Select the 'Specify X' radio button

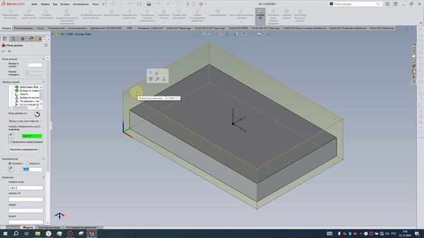[x=10, y=163]
